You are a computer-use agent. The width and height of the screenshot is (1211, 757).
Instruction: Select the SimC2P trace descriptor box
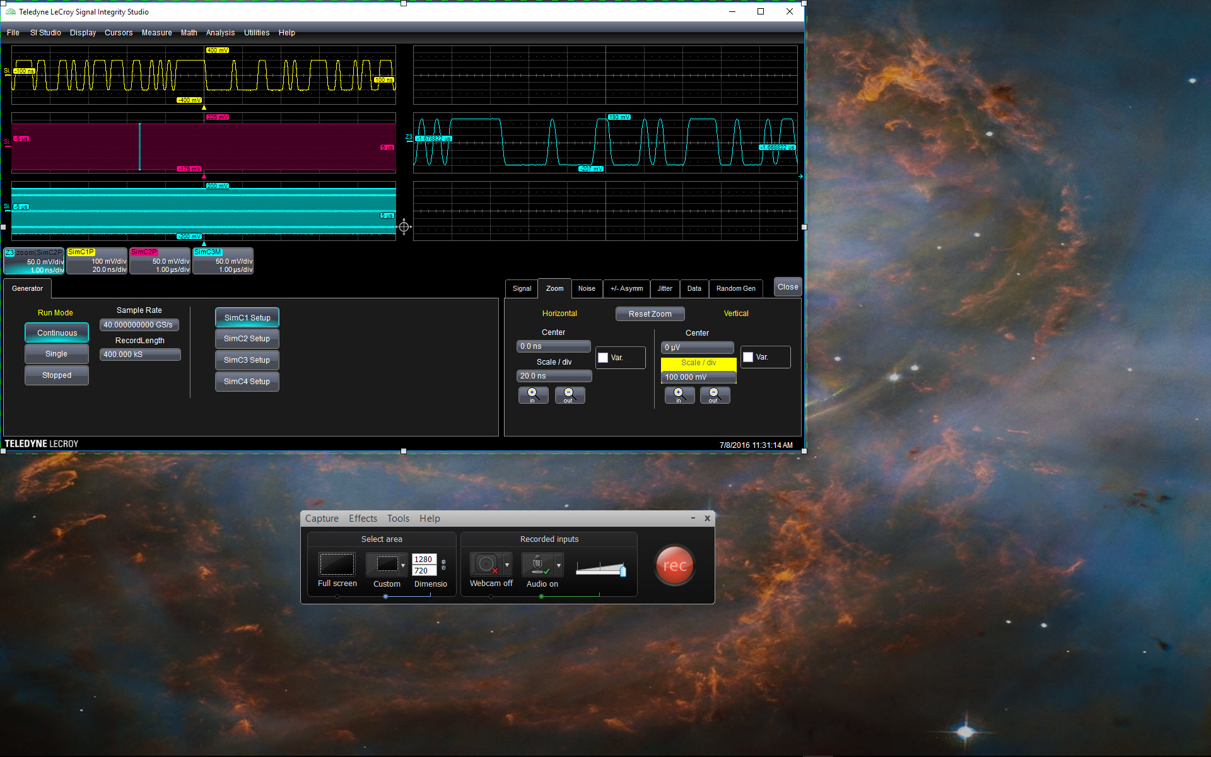click(160, 261)
